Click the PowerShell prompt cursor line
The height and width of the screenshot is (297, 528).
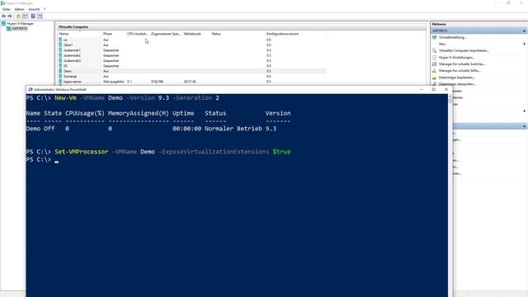click(42, 159)
